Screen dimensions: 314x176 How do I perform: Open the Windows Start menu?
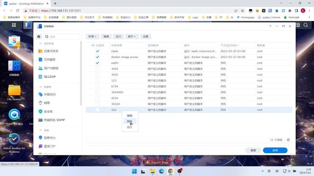click(x=134, y=171)
